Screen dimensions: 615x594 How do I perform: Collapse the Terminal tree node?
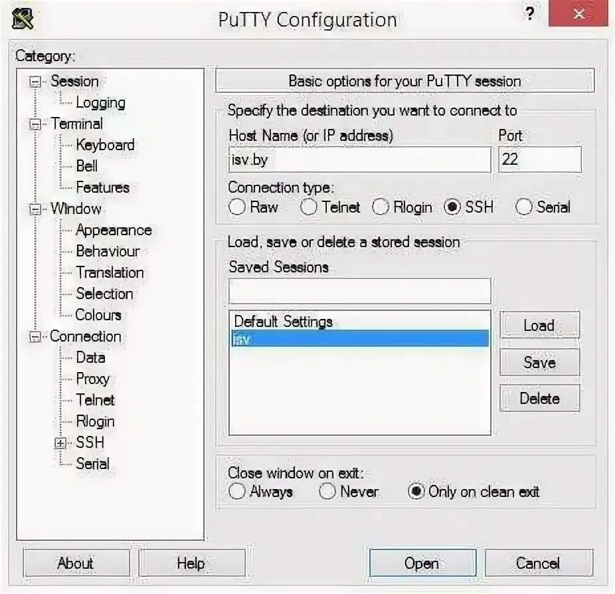coord(35,124)
